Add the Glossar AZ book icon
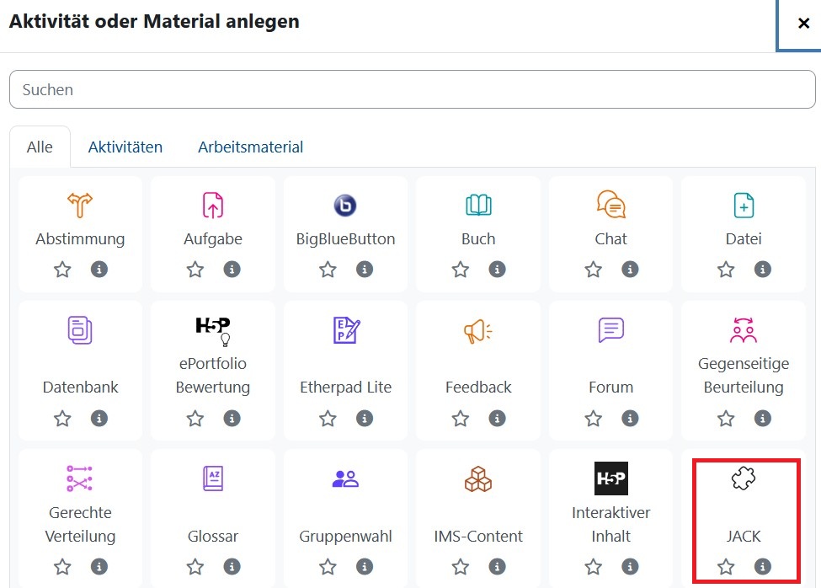 tap(213, 479)
